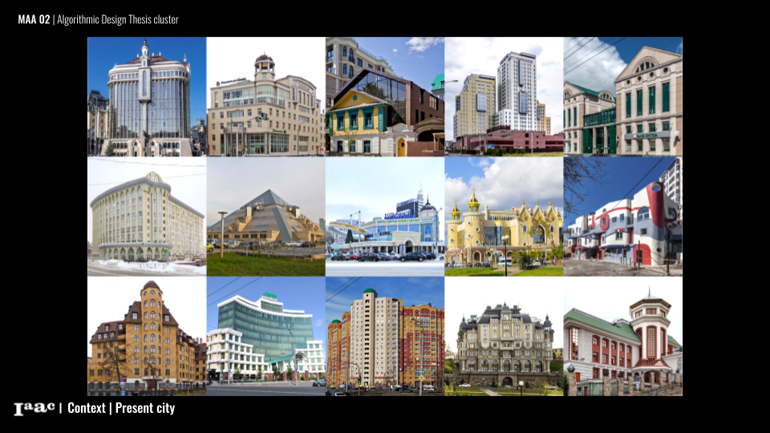
Task: Click the 'Present city' footer label
Action: [145, 408]
